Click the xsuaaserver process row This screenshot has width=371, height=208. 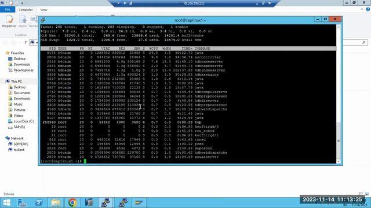pyautogui.click(x=133, y=157)
